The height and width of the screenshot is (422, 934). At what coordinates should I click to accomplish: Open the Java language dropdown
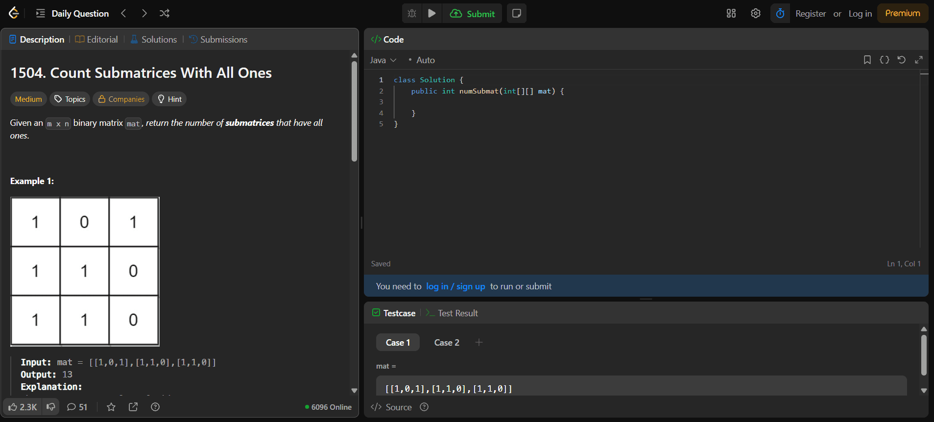click(x=383, y=60)
